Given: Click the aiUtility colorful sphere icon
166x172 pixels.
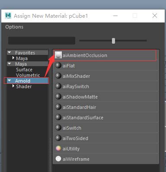Looking at the screenshot, I should point(58,148).
